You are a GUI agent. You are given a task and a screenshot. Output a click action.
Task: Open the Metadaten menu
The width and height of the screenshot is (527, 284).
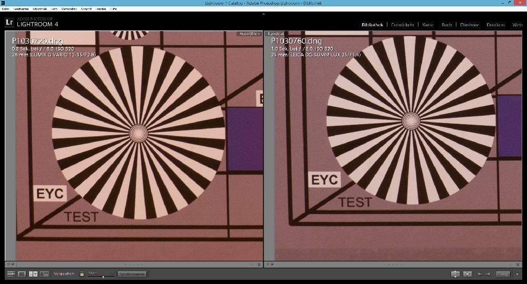coord(69,9)
